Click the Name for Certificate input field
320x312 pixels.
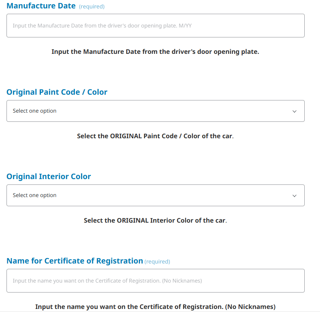click(155, 281)
